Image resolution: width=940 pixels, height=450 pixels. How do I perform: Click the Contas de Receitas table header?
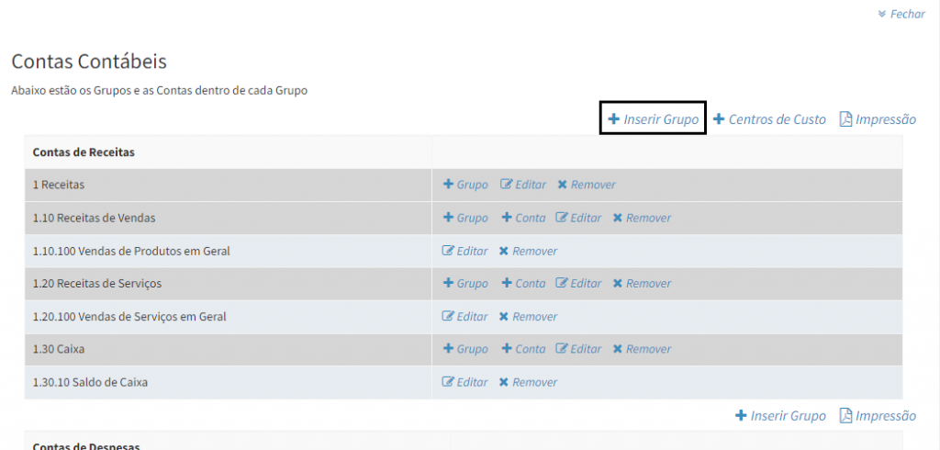point(84,152)
